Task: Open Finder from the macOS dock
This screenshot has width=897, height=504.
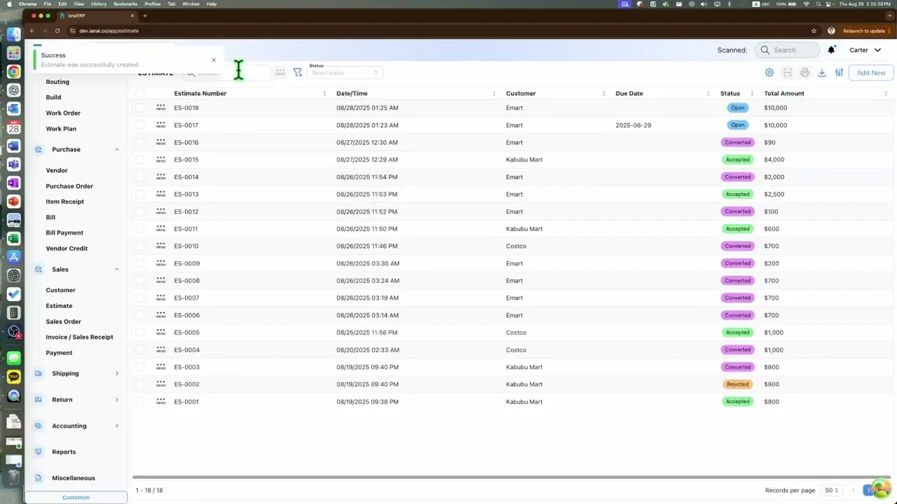Action: click(13, 34)
